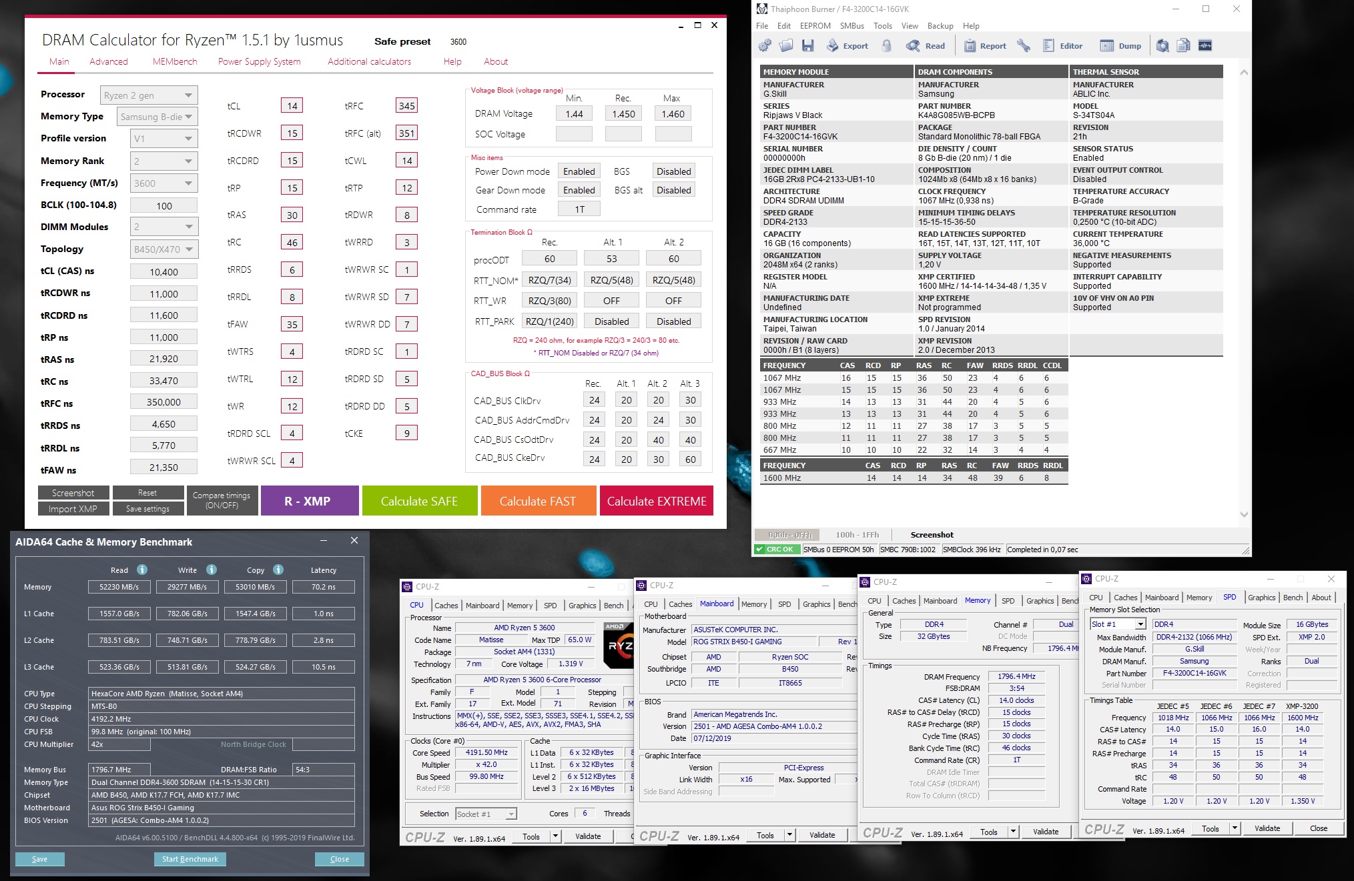The width and height of the screenshot is (1354, 881).
Task: Click the info icon next to Read in AIDA64
Action: [142, 570]
